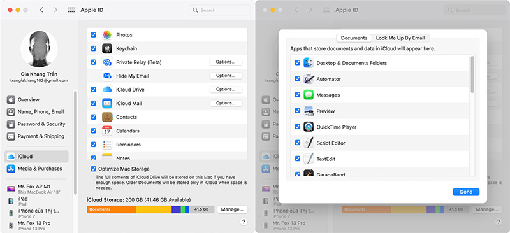
Task: Open Options for iCloud Drive
Action: [x=226, y=89]
